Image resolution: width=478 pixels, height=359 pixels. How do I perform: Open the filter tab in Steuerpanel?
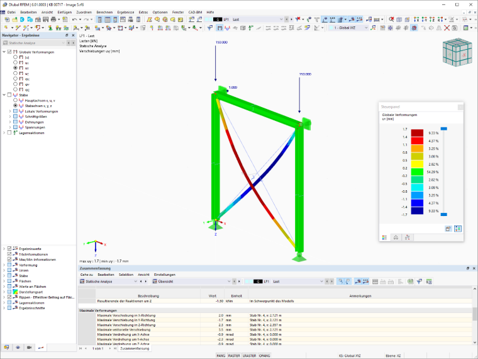click(x=408, y=237)
